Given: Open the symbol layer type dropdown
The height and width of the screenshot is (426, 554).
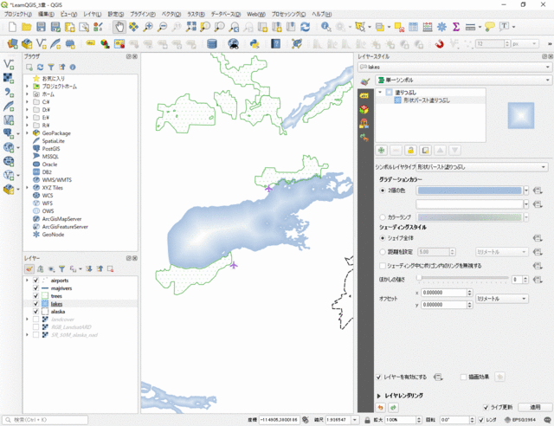Looking at the screenshot, I should (482, 167).
